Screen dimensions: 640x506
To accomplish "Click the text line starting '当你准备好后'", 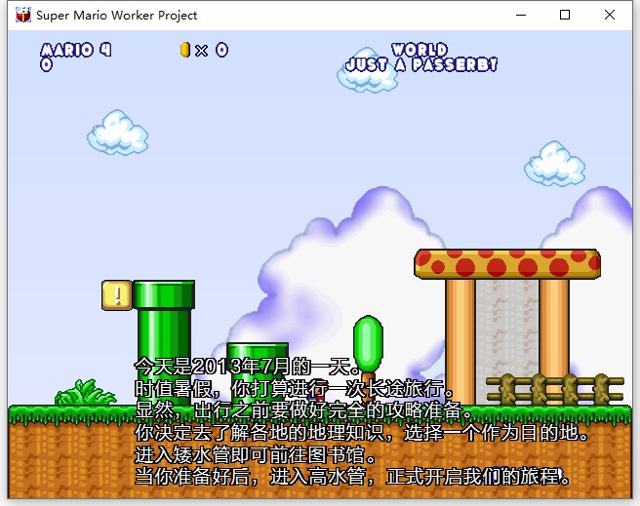I will 352,477.
